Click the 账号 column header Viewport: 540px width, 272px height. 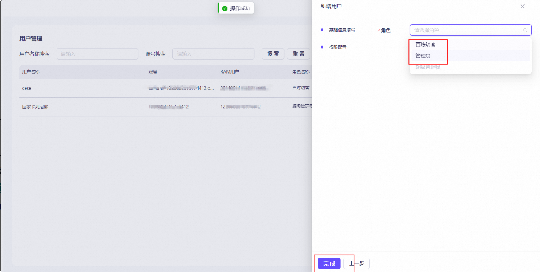coord(153,72)
